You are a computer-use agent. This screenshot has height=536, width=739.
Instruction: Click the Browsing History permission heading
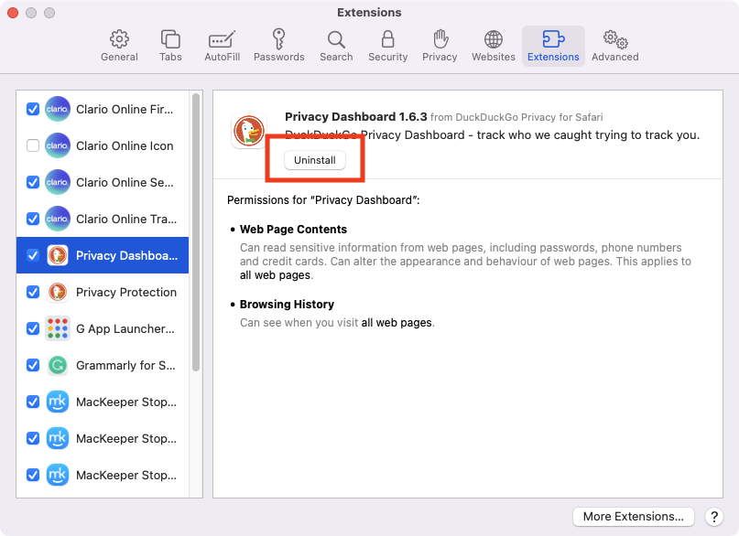[x=287, y=304]
